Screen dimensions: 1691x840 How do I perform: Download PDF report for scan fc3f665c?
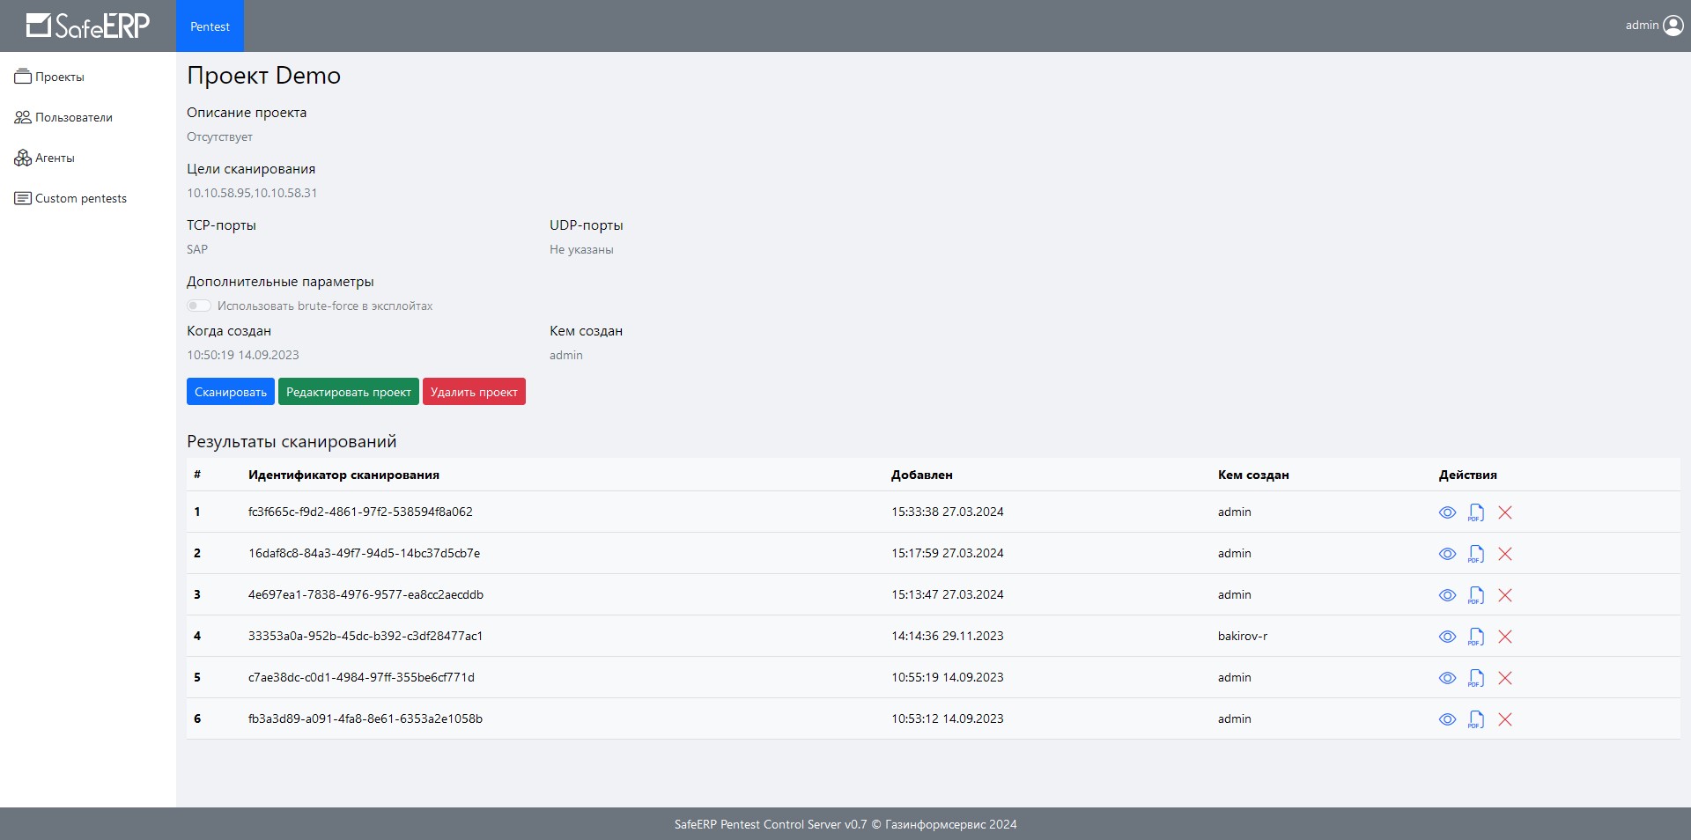(1476, 512)
